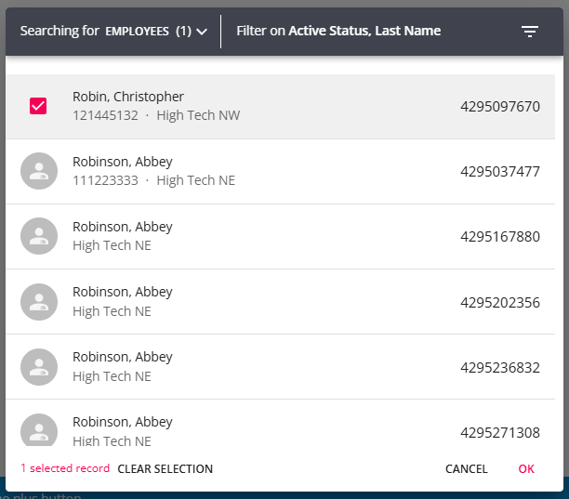Click ID number 4295097670
The image size is (569, 499).
tap(500, 107)
